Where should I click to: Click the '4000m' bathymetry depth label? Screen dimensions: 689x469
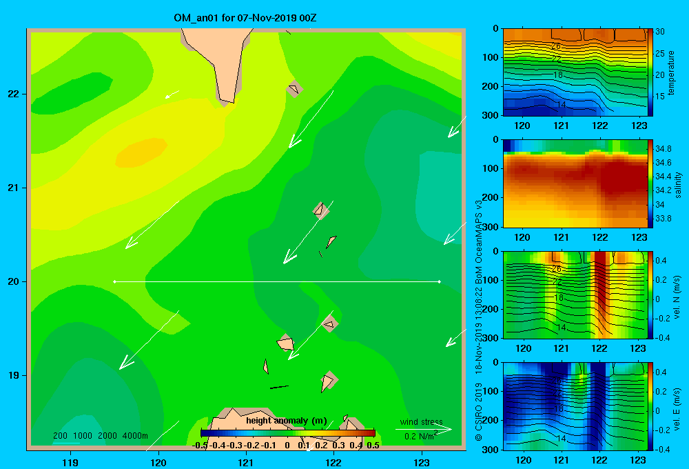tap(135, 436)
